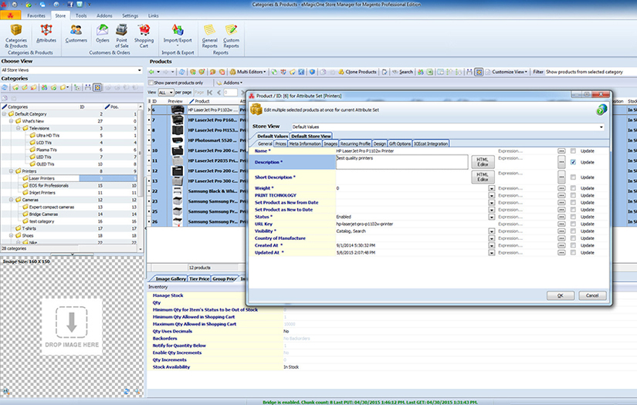Open the ICEcat Integration tab
The image size is (637, 405).
coord(431,143)
